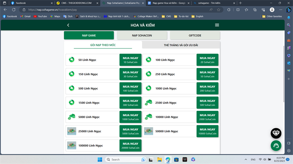
Task: Buy the 50 Linh Ngọc package
Action: tap(130, 60)
